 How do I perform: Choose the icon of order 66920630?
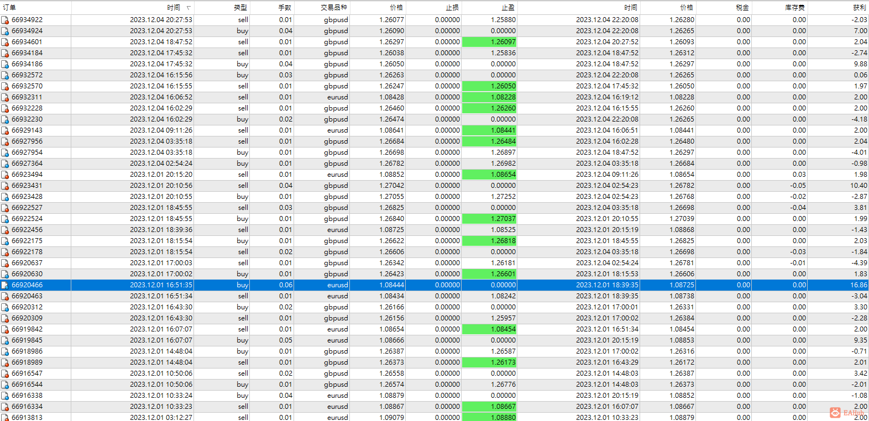pos(5,274)
